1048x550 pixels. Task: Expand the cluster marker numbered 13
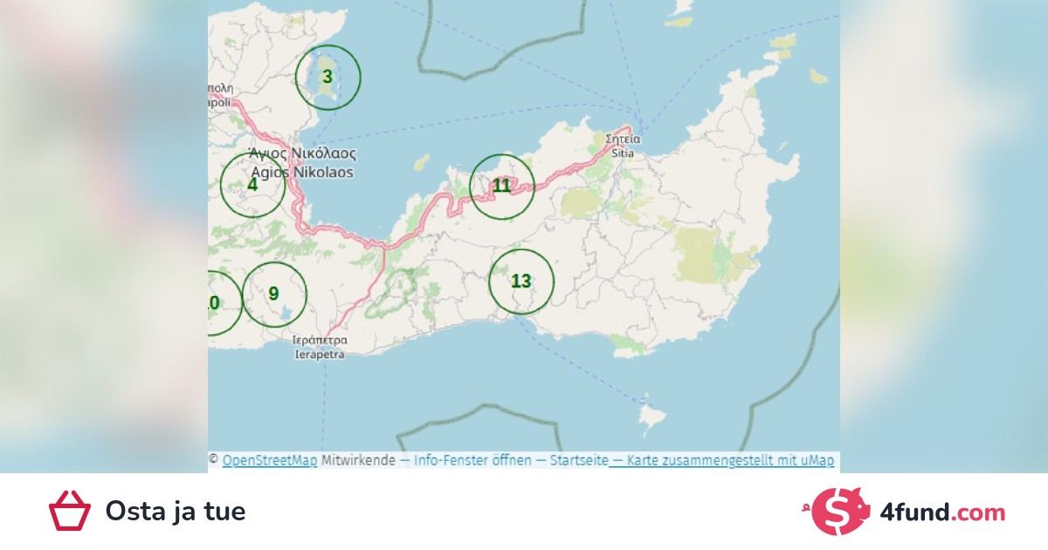pos(521,281)
